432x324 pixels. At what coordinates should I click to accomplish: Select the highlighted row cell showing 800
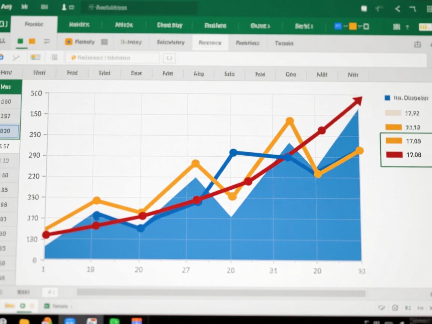[x=10, y=131]
